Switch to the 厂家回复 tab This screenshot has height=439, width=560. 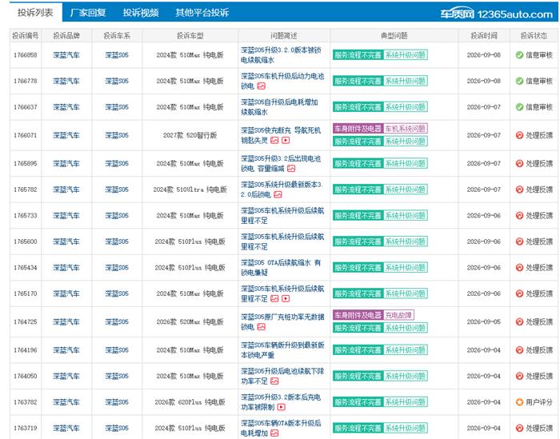coord(88,13)
